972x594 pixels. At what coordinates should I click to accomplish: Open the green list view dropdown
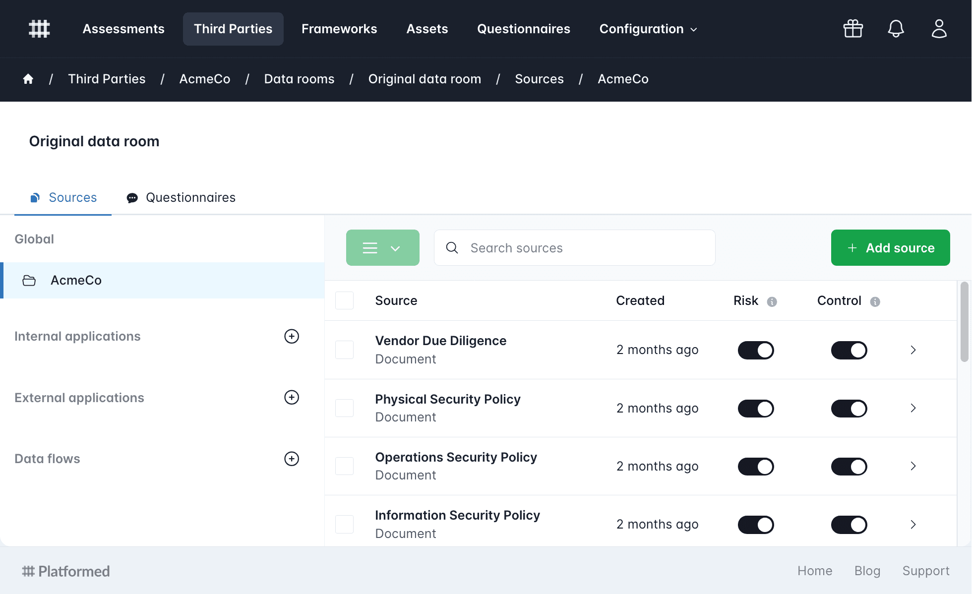(382, 248)
